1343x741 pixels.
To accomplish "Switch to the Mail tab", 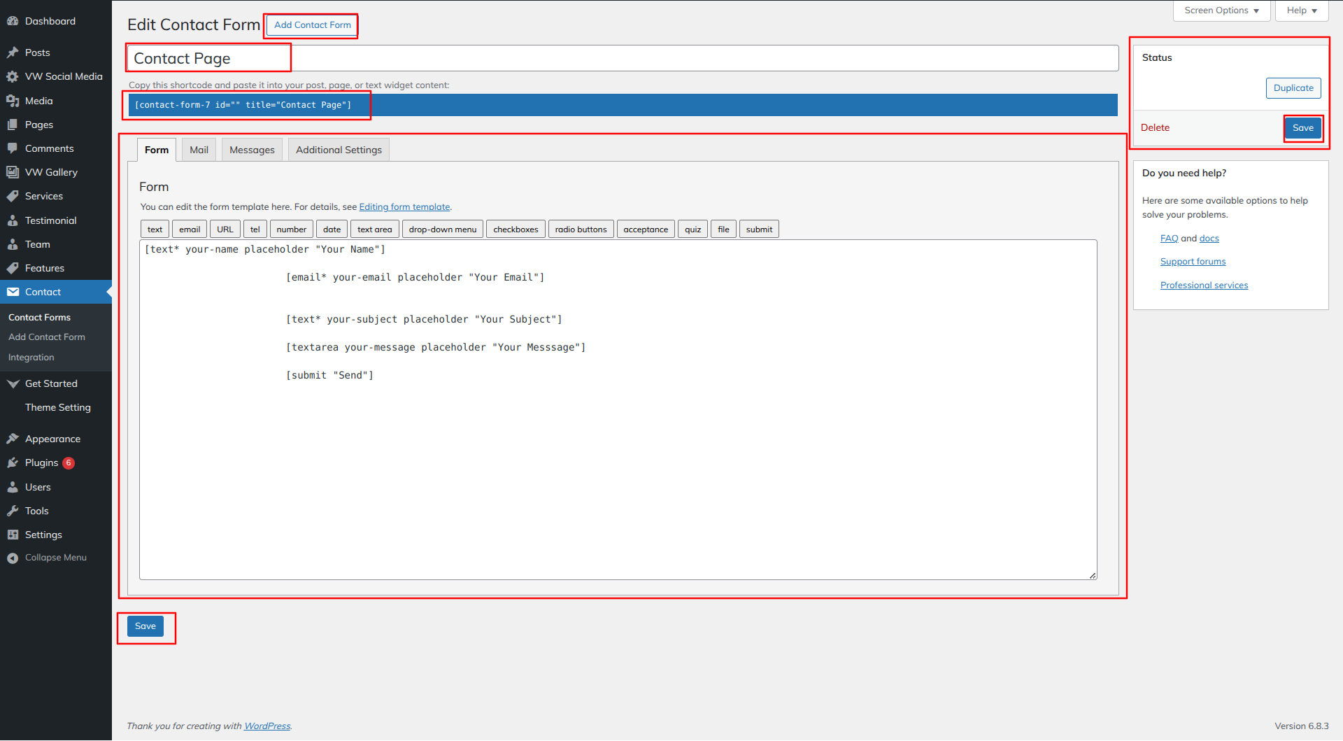I will 199,150.
